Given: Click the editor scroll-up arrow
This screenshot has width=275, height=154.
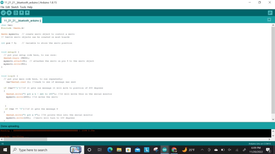Looking at the screenshot, I should pos(273,25).
